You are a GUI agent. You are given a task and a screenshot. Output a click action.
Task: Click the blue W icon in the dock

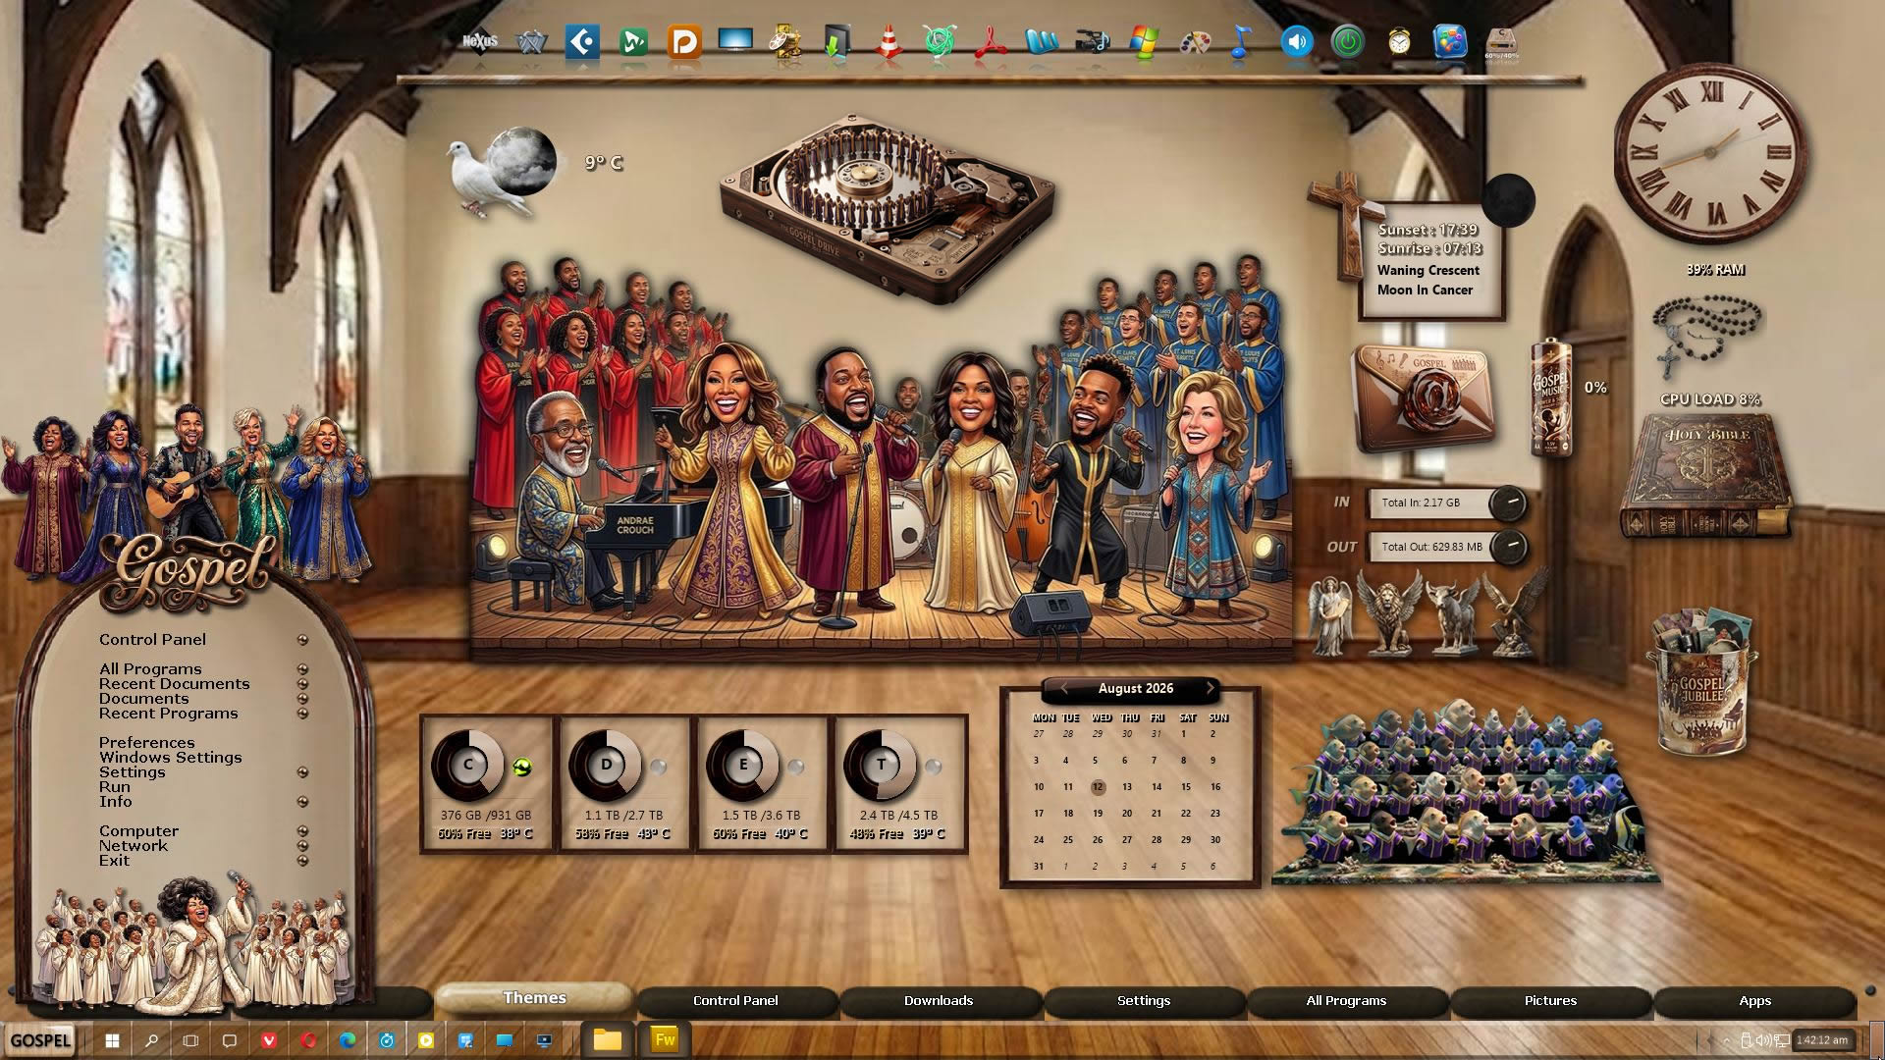coord(1042,42)
